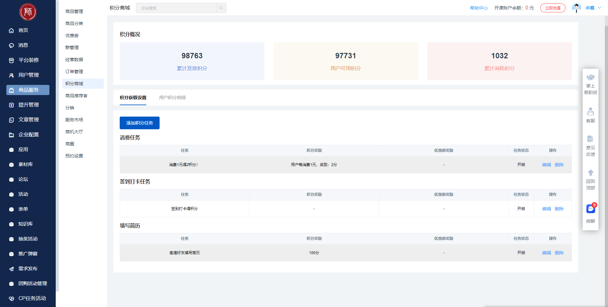Click the 掌上易职邦 handshake icon
The width and height of the screenshot is (608, 307).
tap(591, 78)
